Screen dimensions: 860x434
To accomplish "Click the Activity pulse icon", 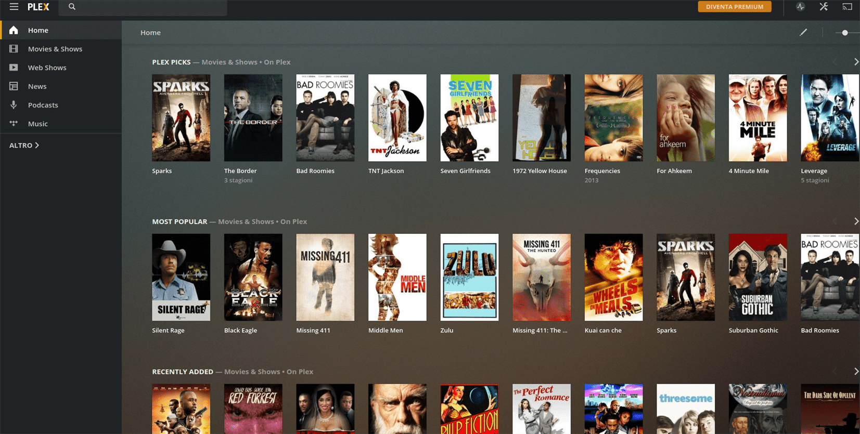I will [x=800, y=7].
